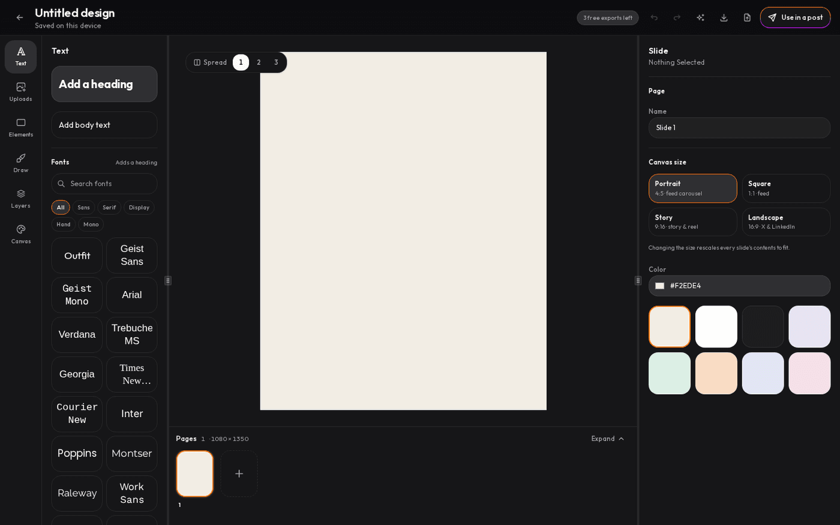The width and height of the screenshot is (840, 525).
Task: Click Use in a post button
Action: (795, 17)
